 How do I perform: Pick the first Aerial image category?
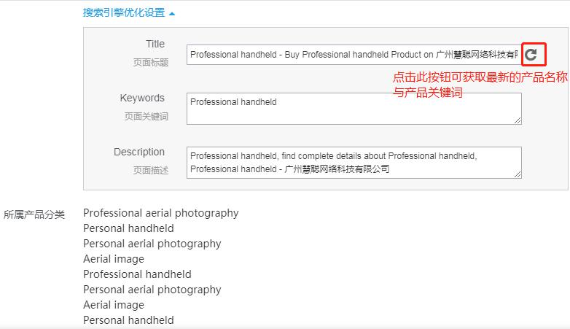click(x=114, y=259)
